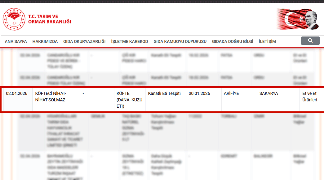Screen dimensions: 324x180
Task: Click the İLETİŞİM menu item
Action: (x=267, y=41)
